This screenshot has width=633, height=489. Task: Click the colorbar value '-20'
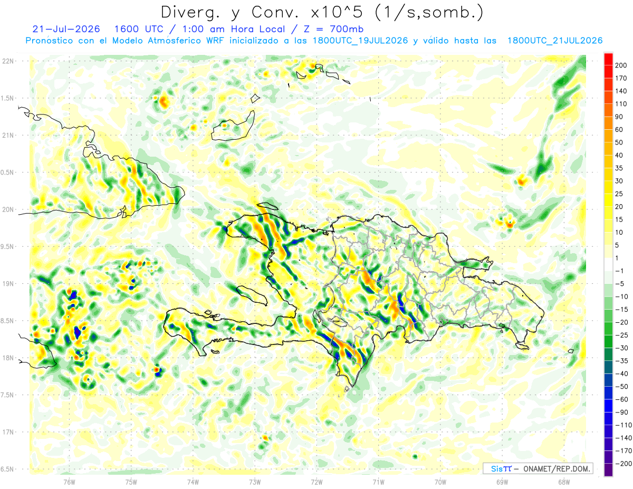coord(623,322)
